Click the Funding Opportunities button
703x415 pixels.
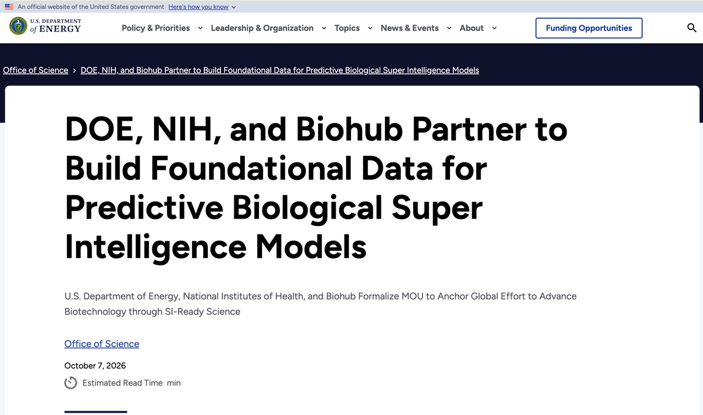pos(589,28)
